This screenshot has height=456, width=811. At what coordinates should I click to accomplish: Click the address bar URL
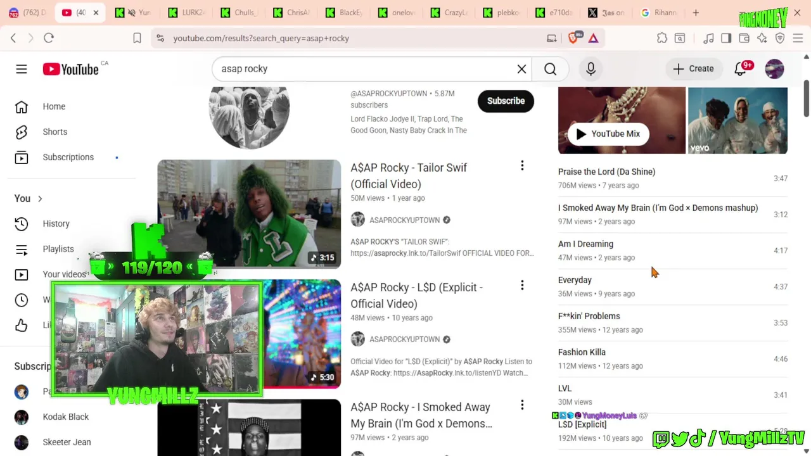click(x=261, y=38)
